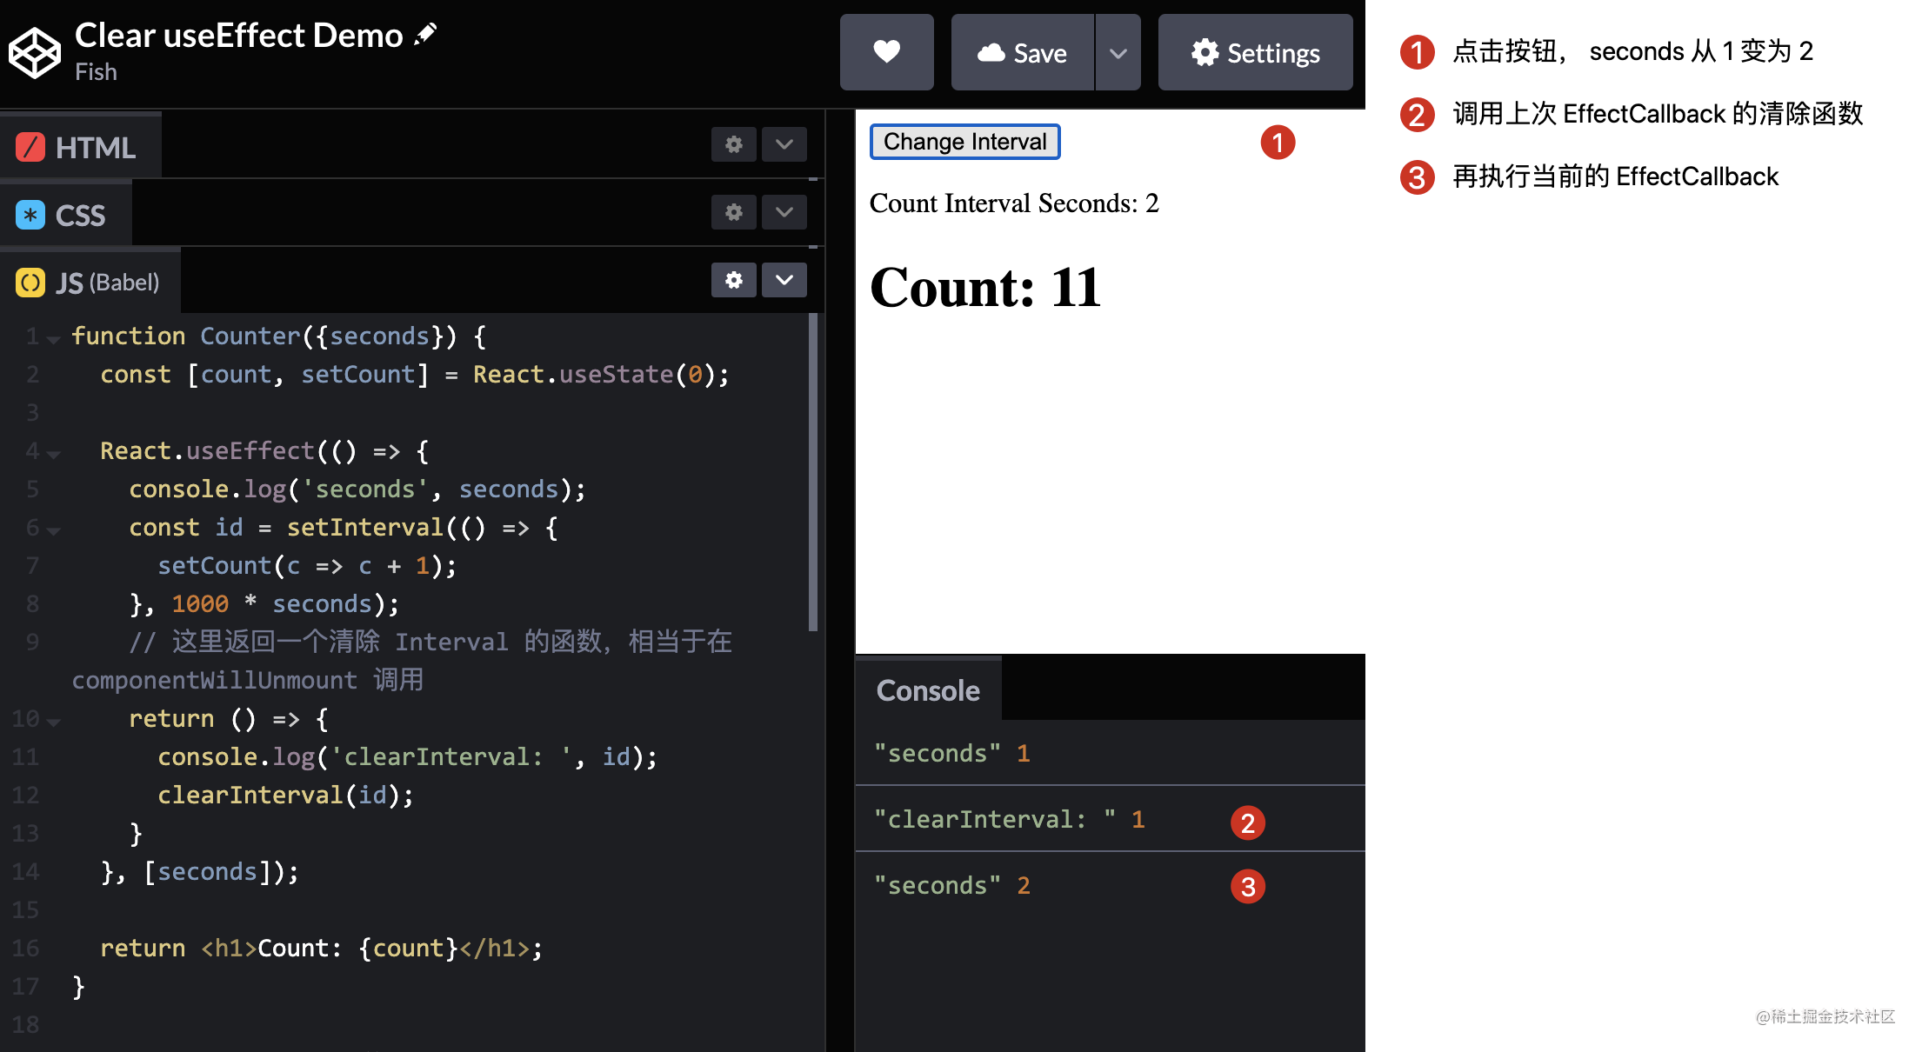The image size is (1922, 1052).
Task: Click the gear inside the Settings button
Action: tap(1204, 52)
